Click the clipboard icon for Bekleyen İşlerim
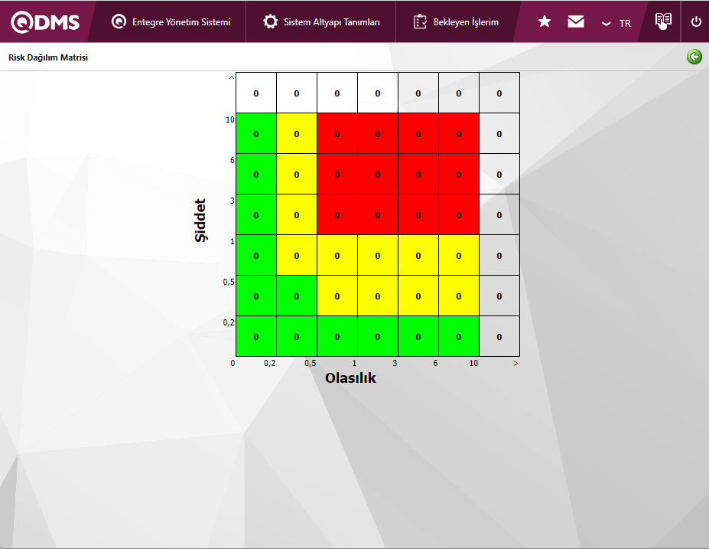This screenshot has height=549, width=709. [x=420, y=21]
